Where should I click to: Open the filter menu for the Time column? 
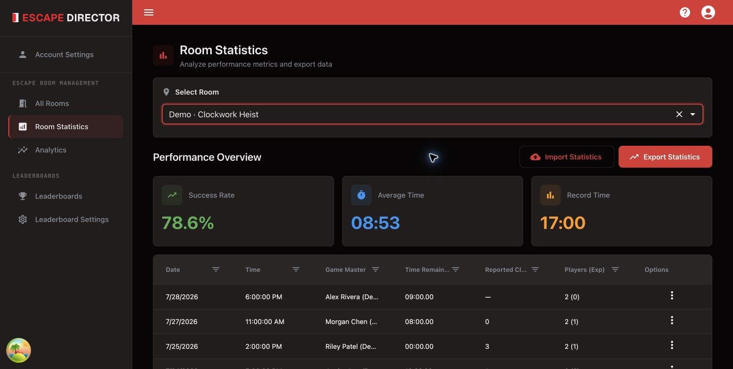pos(296,270)
